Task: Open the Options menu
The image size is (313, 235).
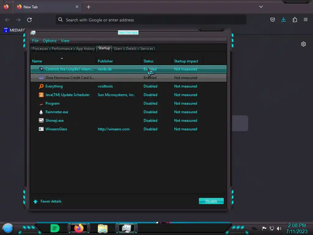Action: click(x=50, y=40)
